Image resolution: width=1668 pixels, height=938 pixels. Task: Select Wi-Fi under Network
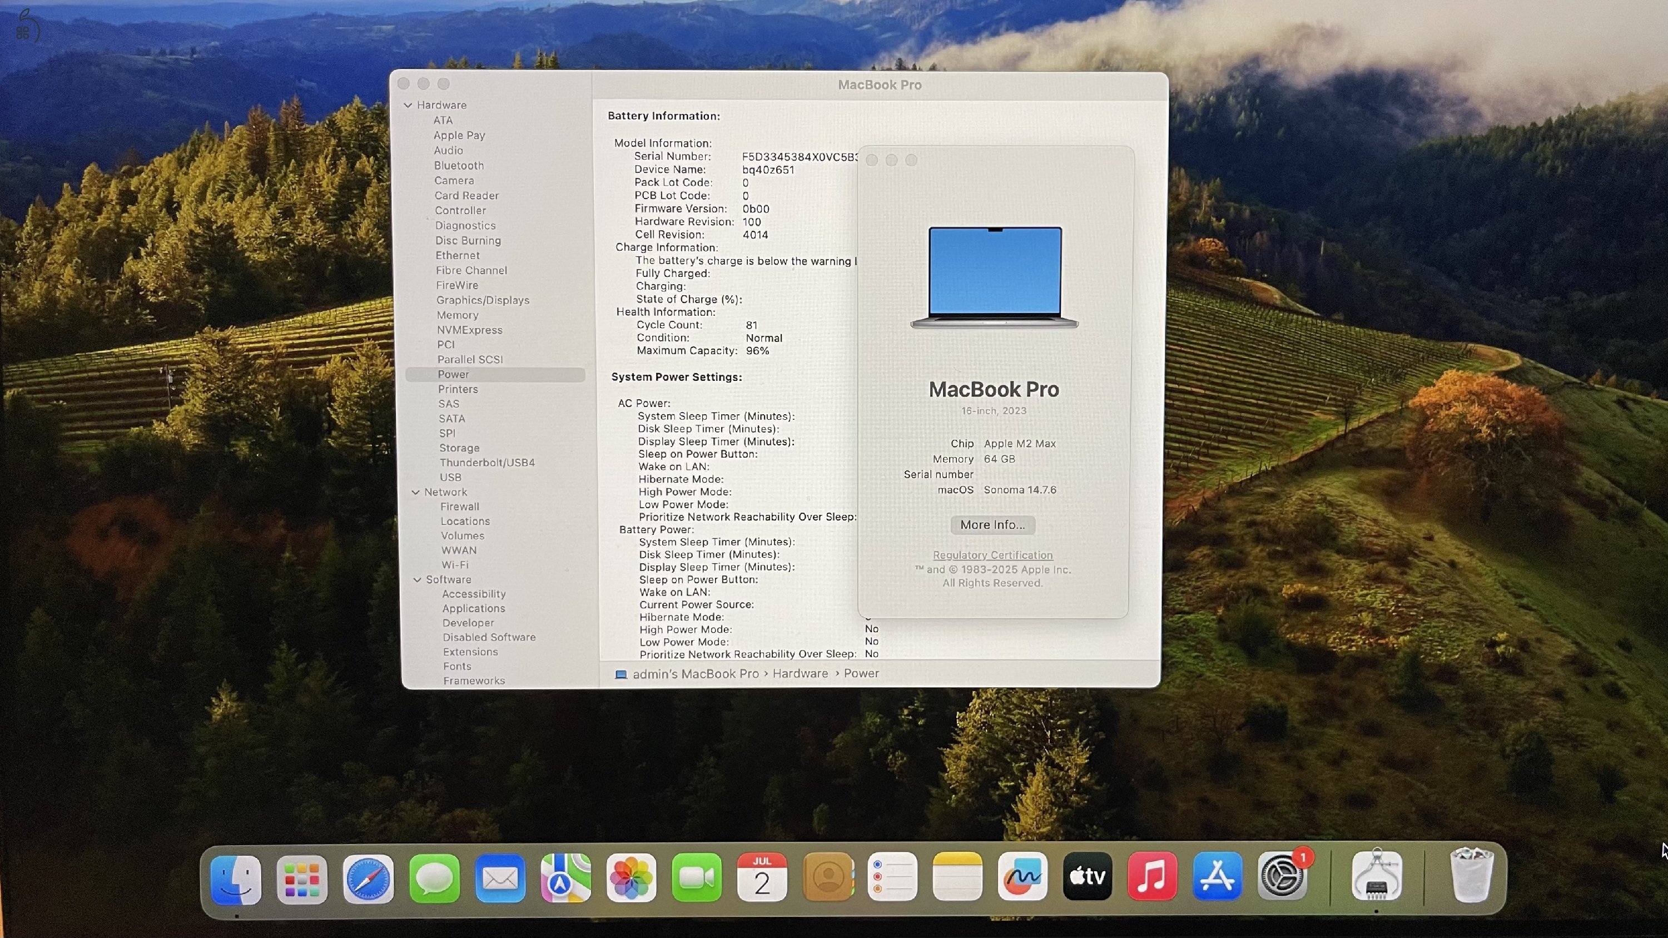(455, 565)
